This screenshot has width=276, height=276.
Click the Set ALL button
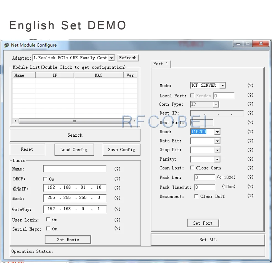208,240
